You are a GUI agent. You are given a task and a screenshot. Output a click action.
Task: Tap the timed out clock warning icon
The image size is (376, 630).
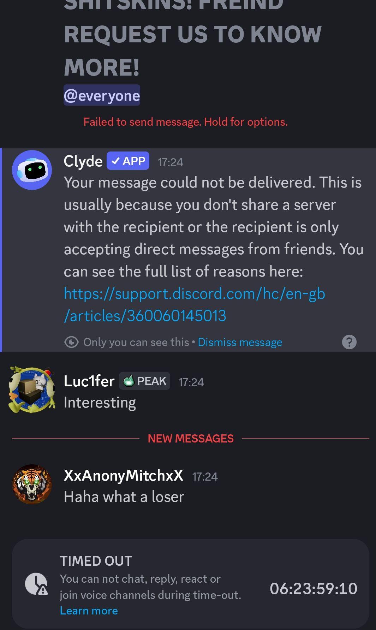tap(36, 584)
